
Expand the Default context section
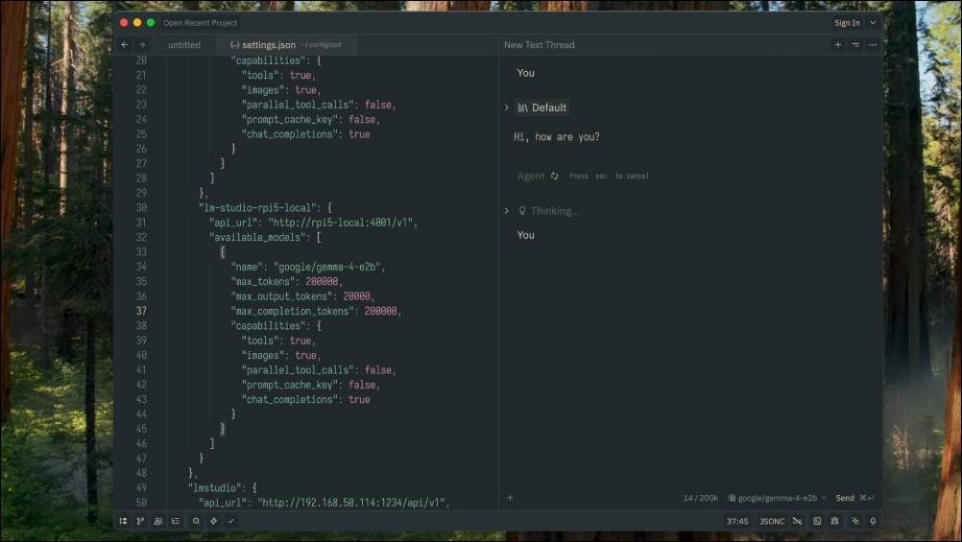pyautogui.click(x=507, y=107)
